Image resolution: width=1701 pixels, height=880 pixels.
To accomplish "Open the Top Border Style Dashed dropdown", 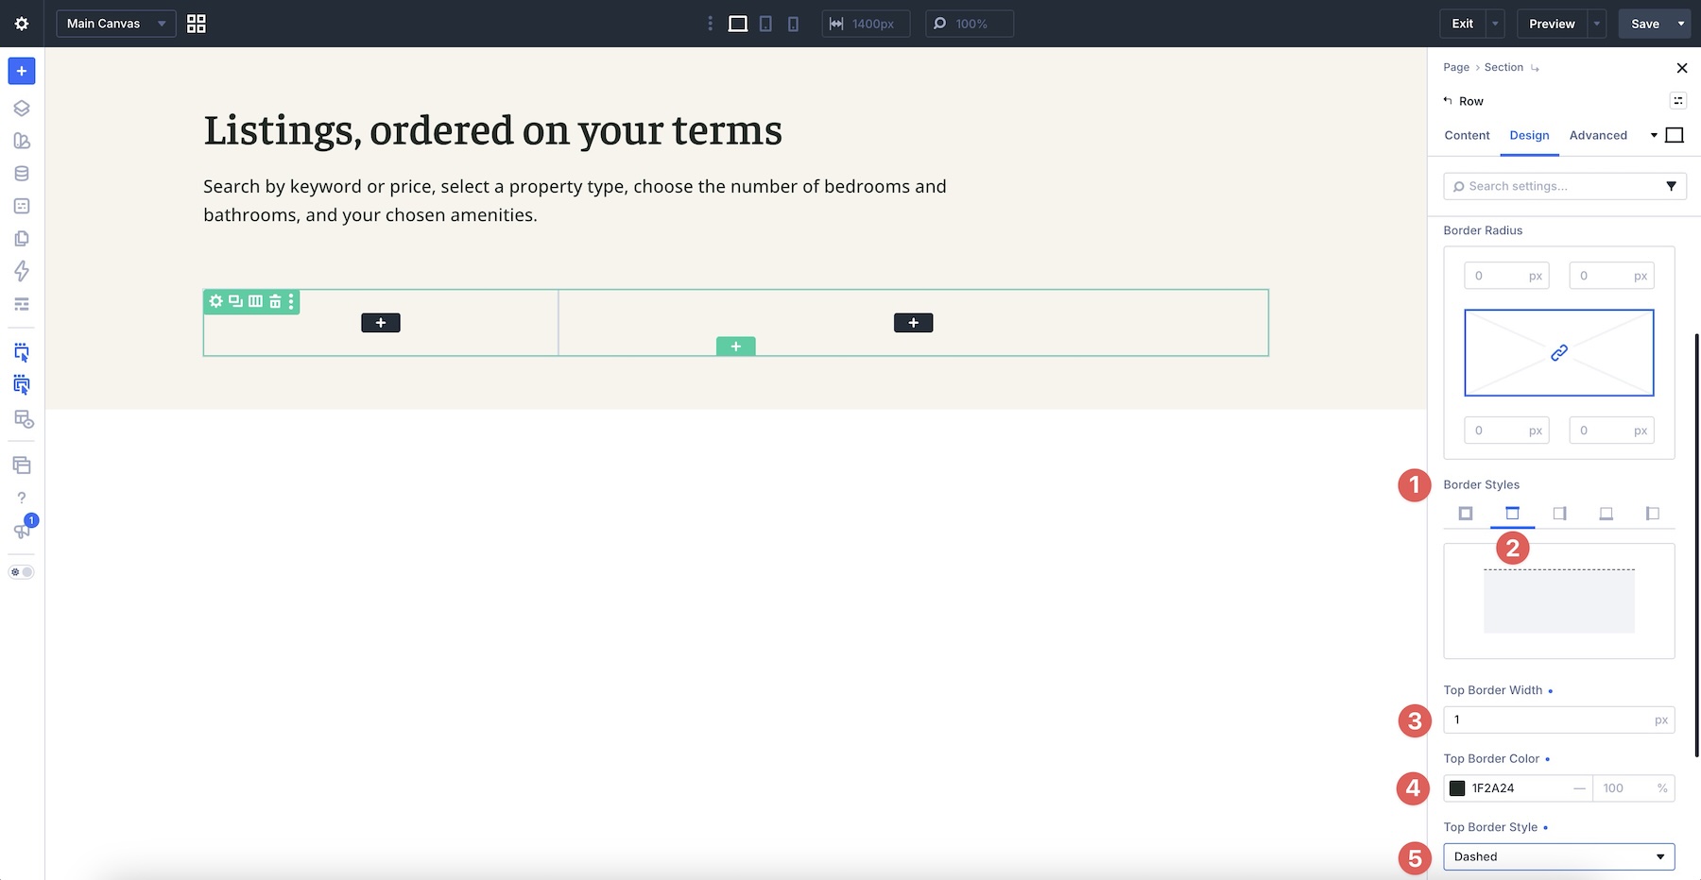I will [x=1559, y=856].
